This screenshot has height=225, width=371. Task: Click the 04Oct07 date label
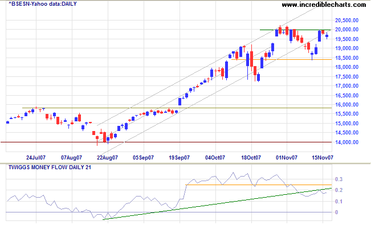point(215,158)
